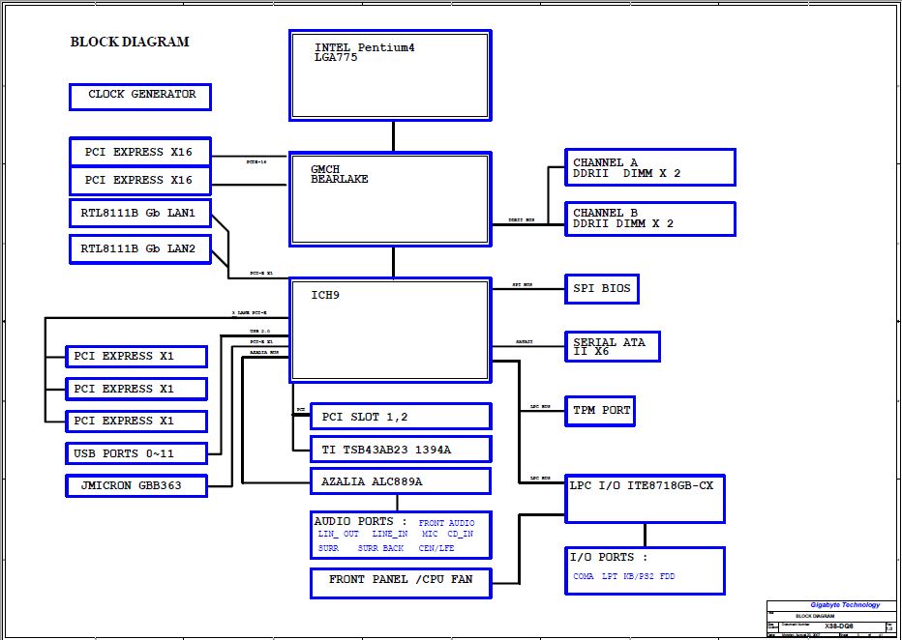Click the SATAII line label
This screenshot has height=640, width=902.
click(x=524, y=342)
